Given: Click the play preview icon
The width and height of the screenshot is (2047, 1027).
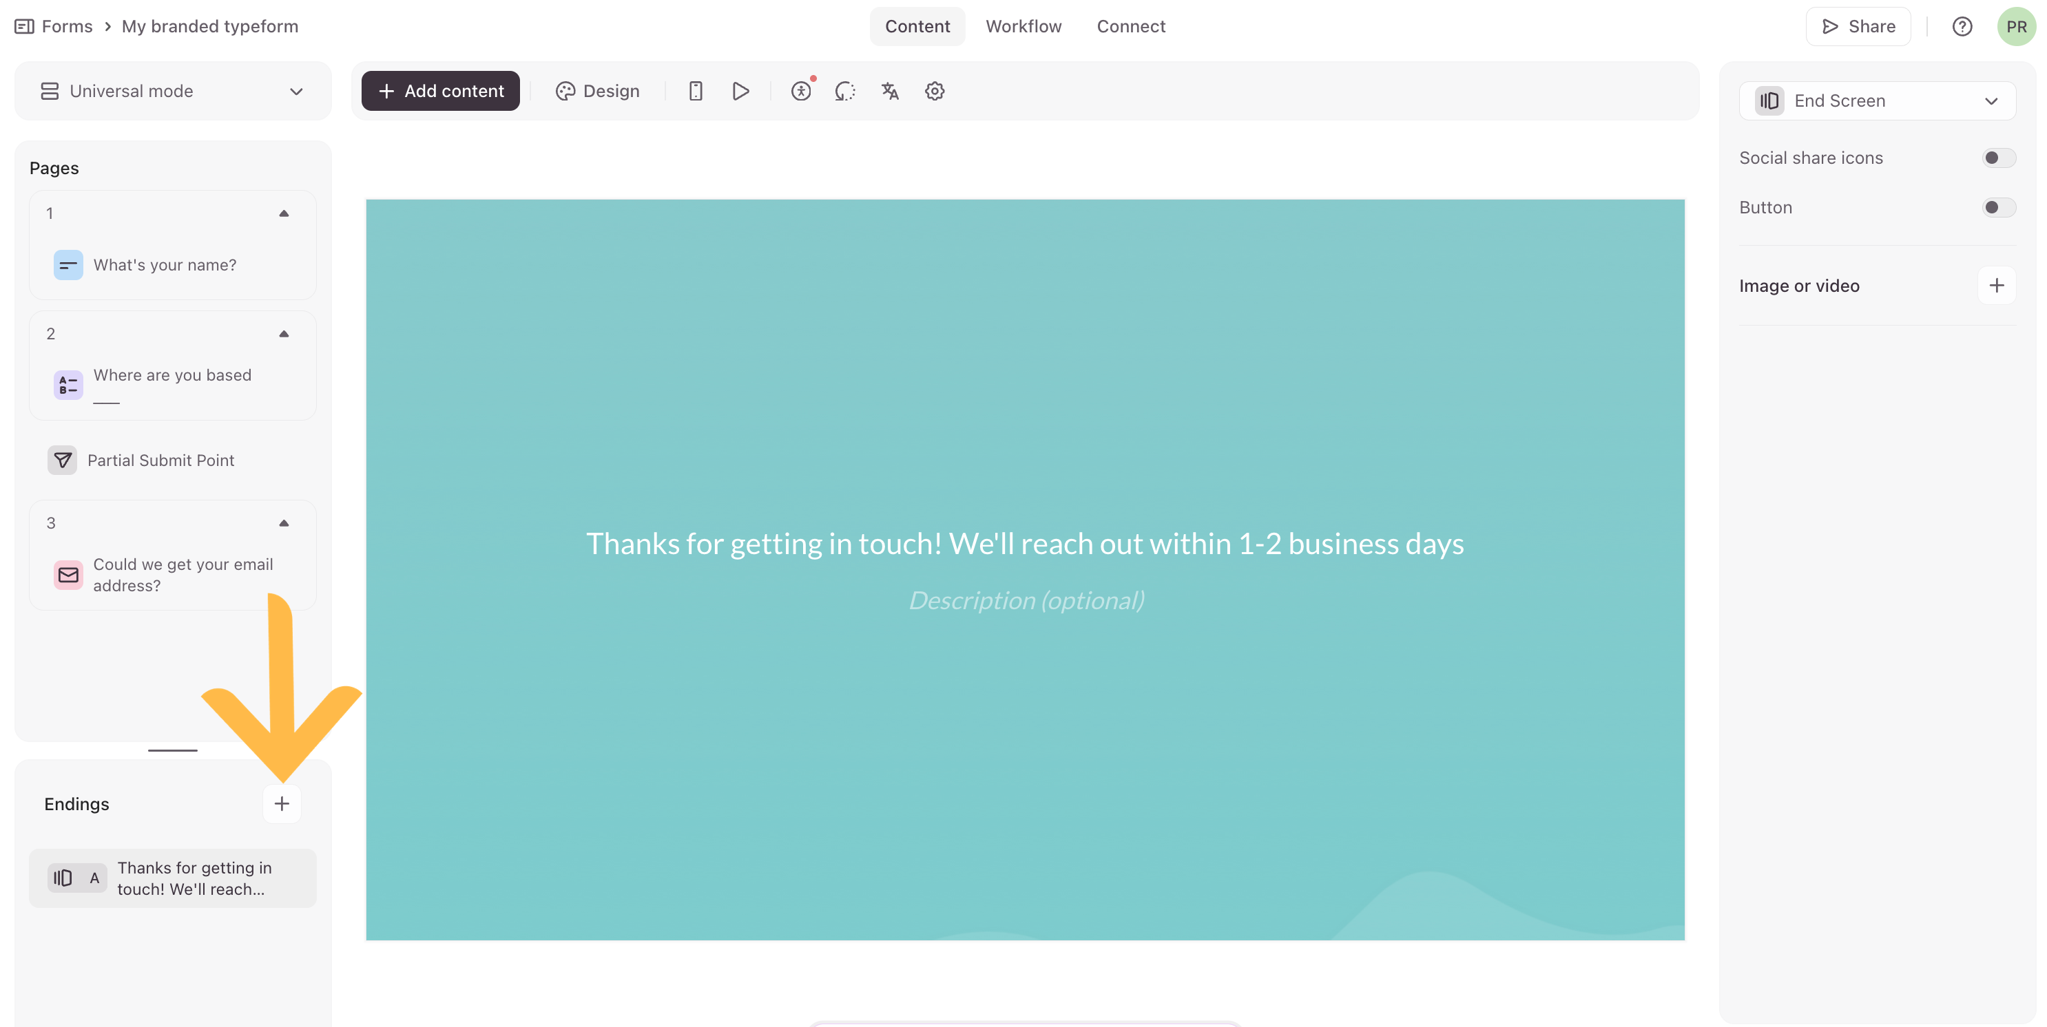Looking at the screenshot, I should 740,92.
